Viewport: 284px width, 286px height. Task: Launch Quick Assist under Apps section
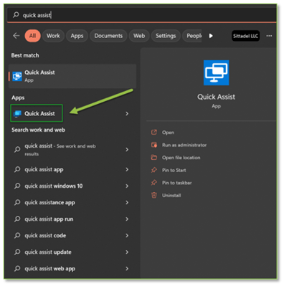click(x=37, y=113)
